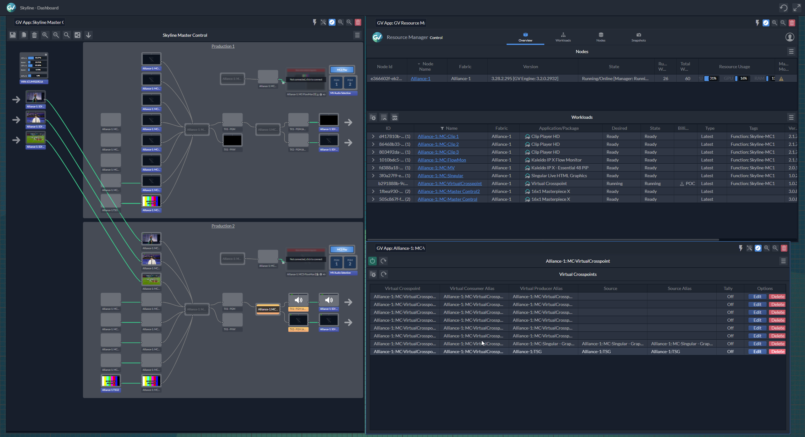Undo with the curved arrow in dashboard title bar
805x437 pixels.
(x=783, y=8)
